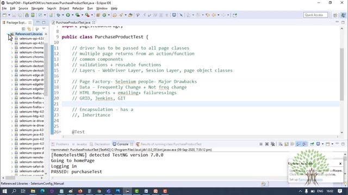Image resolution: width=348 pixels, height=195 pixels.
Task: Click the ENG language indicator in tray
Action: point(320,191)
